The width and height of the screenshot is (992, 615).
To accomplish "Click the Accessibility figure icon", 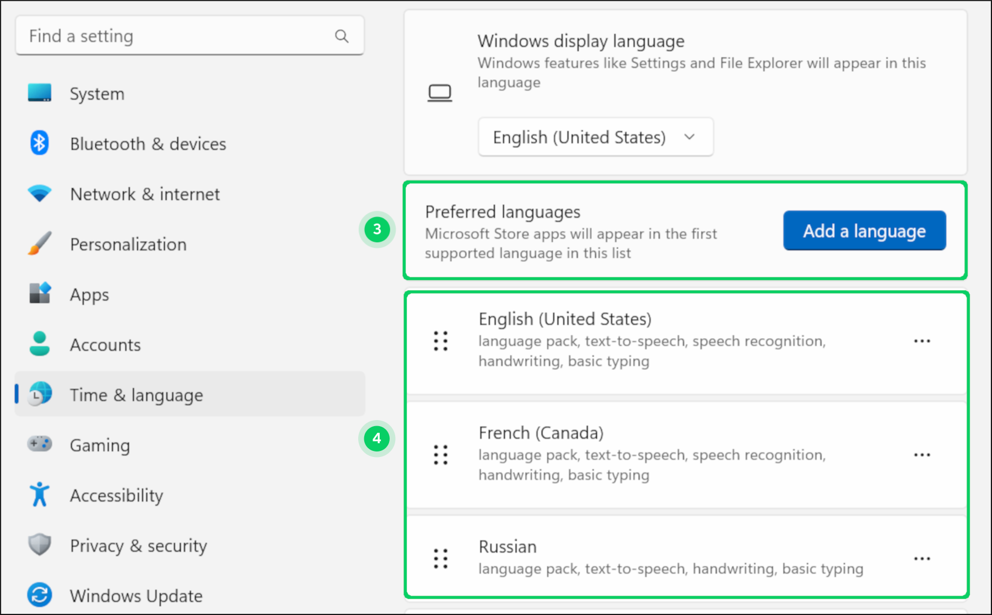I will tap(40, 494).
